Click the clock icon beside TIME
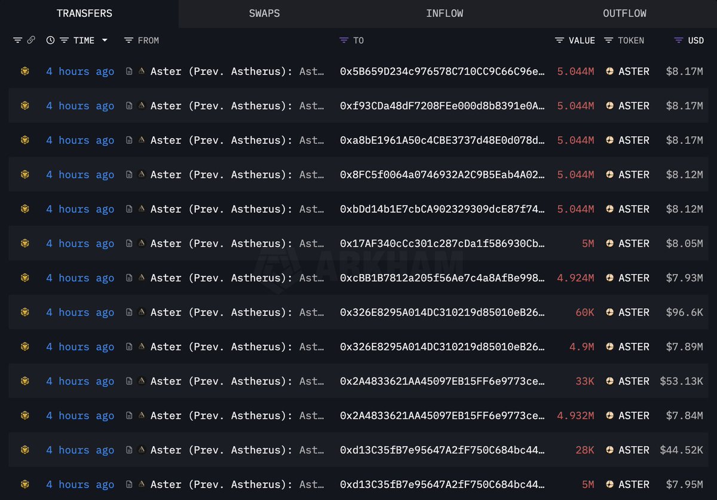717x500 pixels. [50, 41]
